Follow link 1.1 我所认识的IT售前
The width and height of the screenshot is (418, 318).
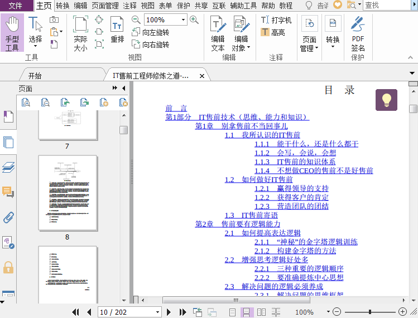tap(263, 135)
